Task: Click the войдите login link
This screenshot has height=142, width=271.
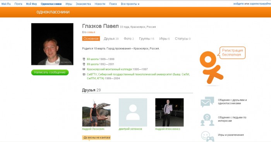Action: tap(238, 3)
